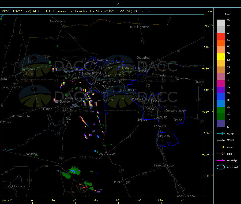The image size is (241, 204).
Task: Select the 51-54 dBZ bright yellow swatch
Action: click(221, 57)
